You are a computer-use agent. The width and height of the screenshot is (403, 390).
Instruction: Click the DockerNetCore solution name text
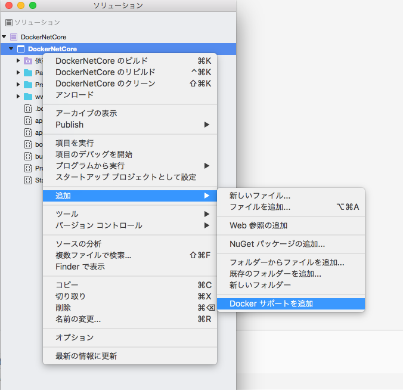point(44,37)
